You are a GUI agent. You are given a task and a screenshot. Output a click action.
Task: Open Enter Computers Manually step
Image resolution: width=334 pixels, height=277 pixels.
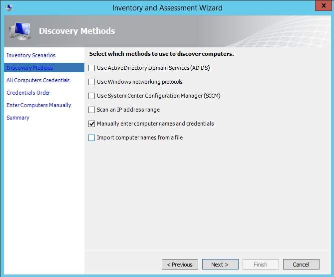click(x=39, y=105)
